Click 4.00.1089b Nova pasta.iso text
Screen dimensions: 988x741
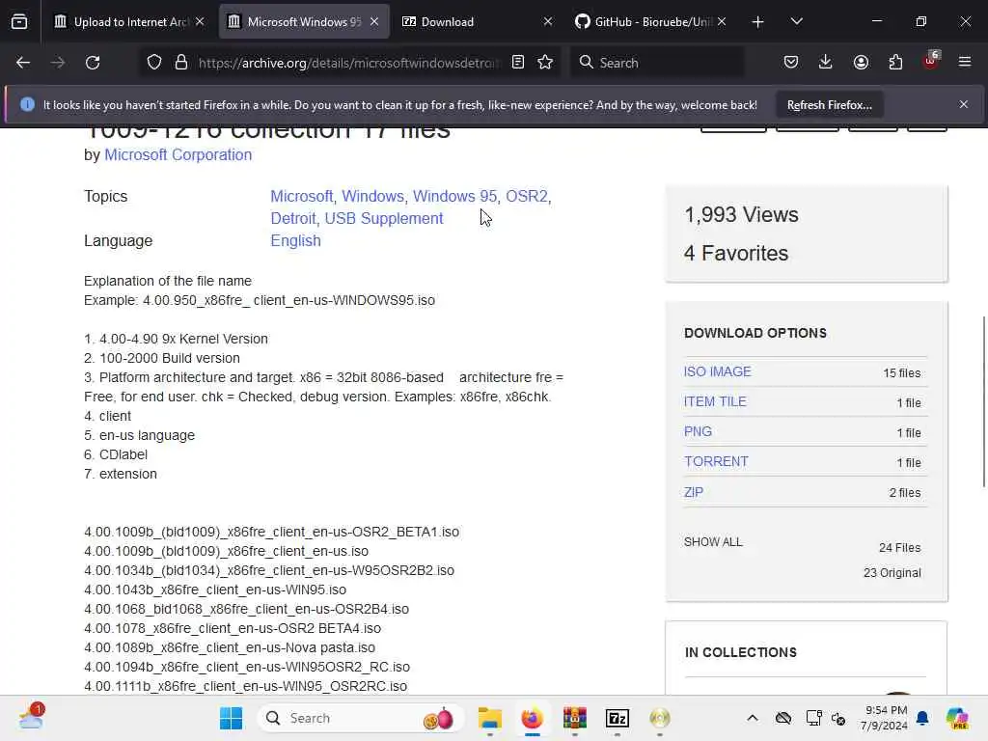click(230, 647)
